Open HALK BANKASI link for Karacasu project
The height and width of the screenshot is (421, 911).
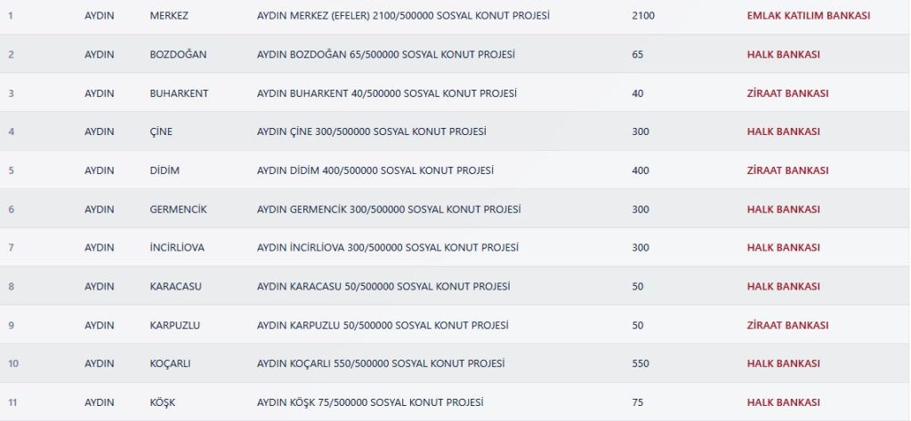(783, 287)
